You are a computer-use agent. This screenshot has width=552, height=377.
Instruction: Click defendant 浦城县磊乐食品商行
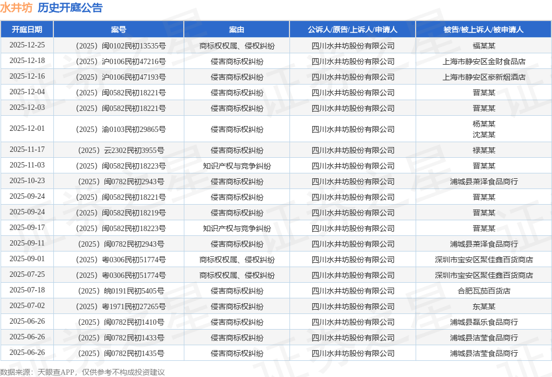click(484, 322)
